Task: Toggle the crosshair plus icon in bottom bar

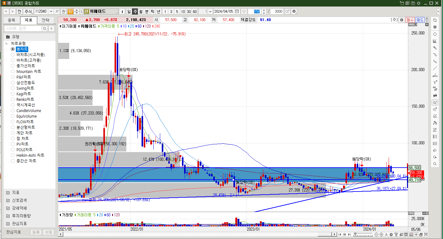Action: 416,234
